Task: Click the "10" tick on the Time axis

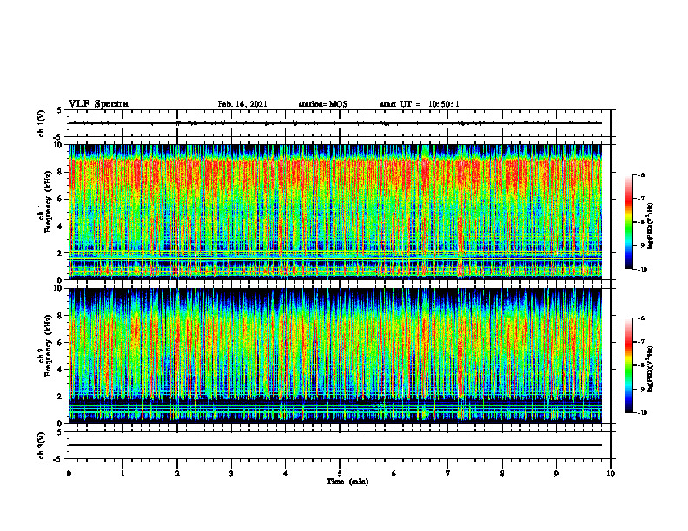Action: [611, 474]
